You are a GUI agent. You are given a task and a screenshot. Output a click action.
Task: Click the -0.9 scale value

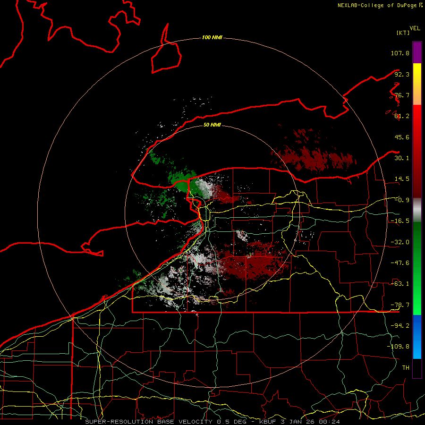click(x=402, y=200)
